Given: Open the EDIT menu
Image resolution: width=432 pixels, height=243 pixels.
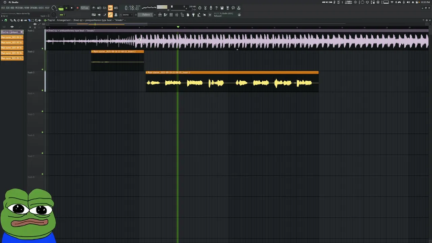Looking at the screenshot, I should click(x=8, y=8).
